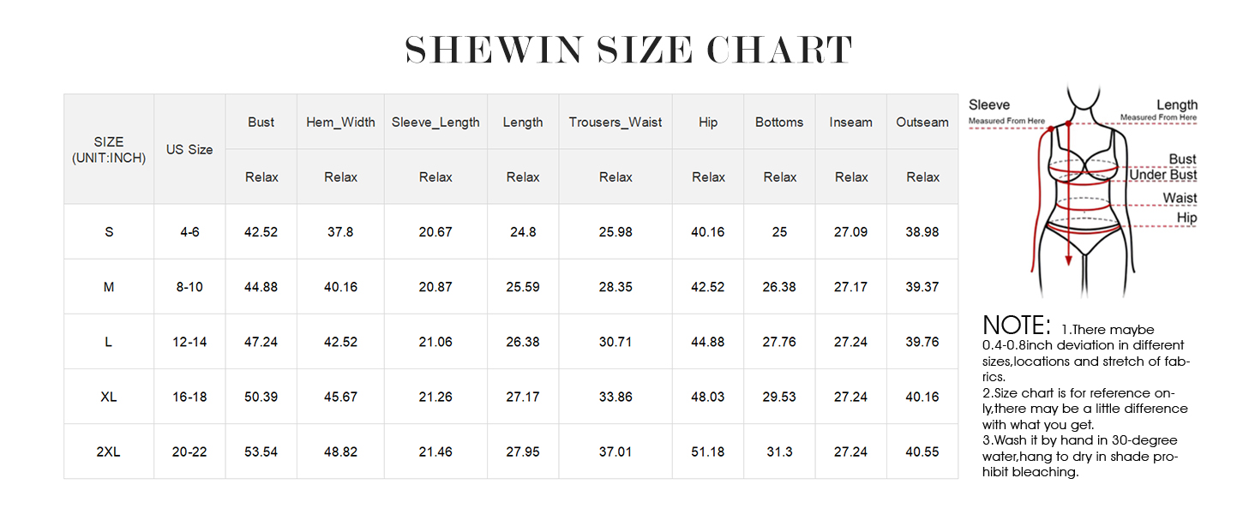Click the SHEWIN SIZE CHART title
1255x514 pixels.
628,51
